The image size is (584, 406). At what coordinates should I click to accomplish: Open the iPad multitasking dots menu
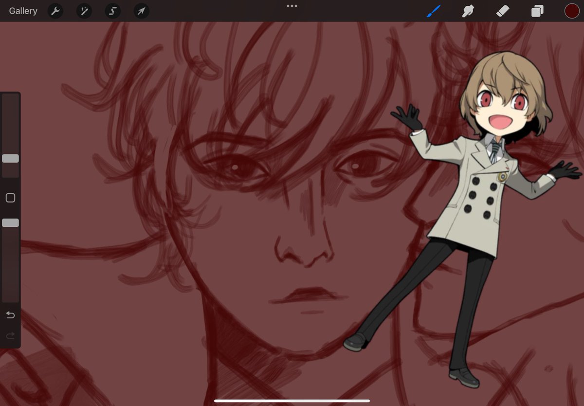click(x=292, y=5)
